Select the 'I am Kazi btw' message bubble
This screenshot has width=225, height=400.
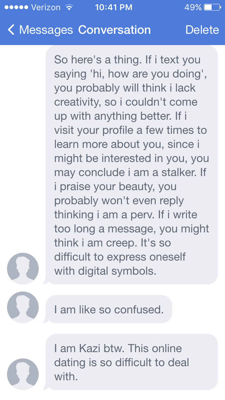[x=132, y=362]
